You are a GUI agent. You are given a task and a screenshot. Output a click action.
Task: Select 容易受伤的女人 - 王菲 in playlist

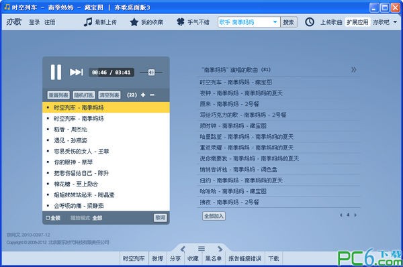point(106,151)
